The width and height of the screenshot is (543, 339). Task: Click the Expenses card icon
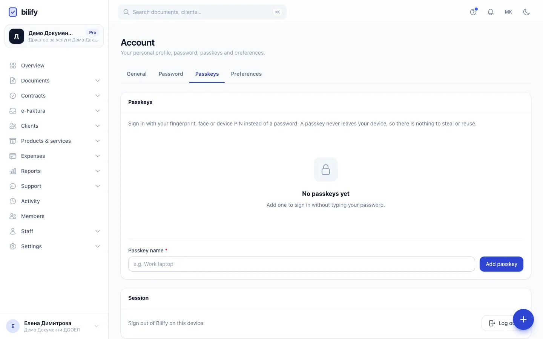click(x=13, y=156)
